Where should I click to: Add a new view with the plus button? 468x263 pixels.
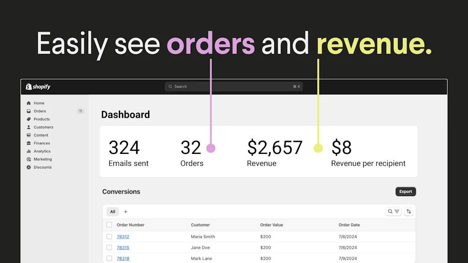coord(126,211)
